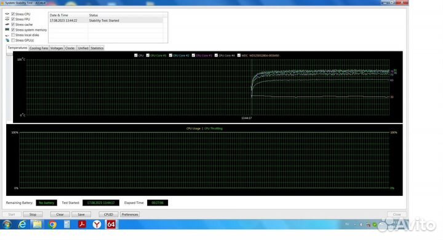Click the CPU Throttling legend label

pyautogui.click(x=214, y=128)
